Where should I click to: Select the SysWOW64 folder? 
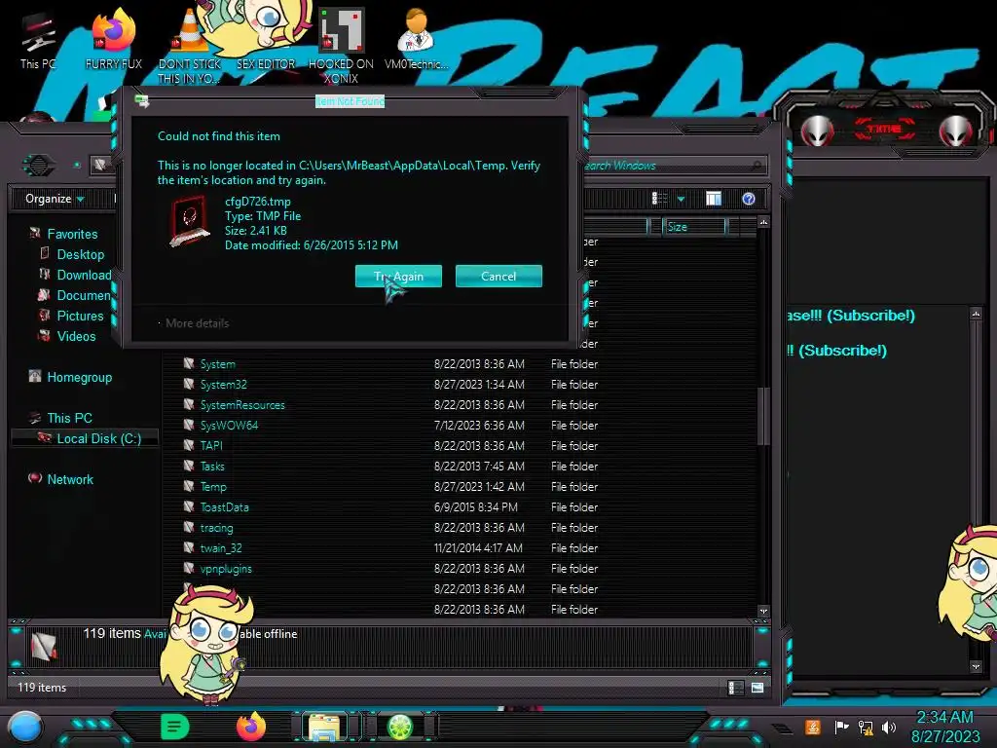(229, 425)
